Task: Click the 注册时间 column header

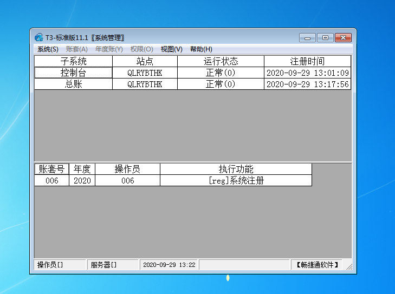Action: coord(307,61)
